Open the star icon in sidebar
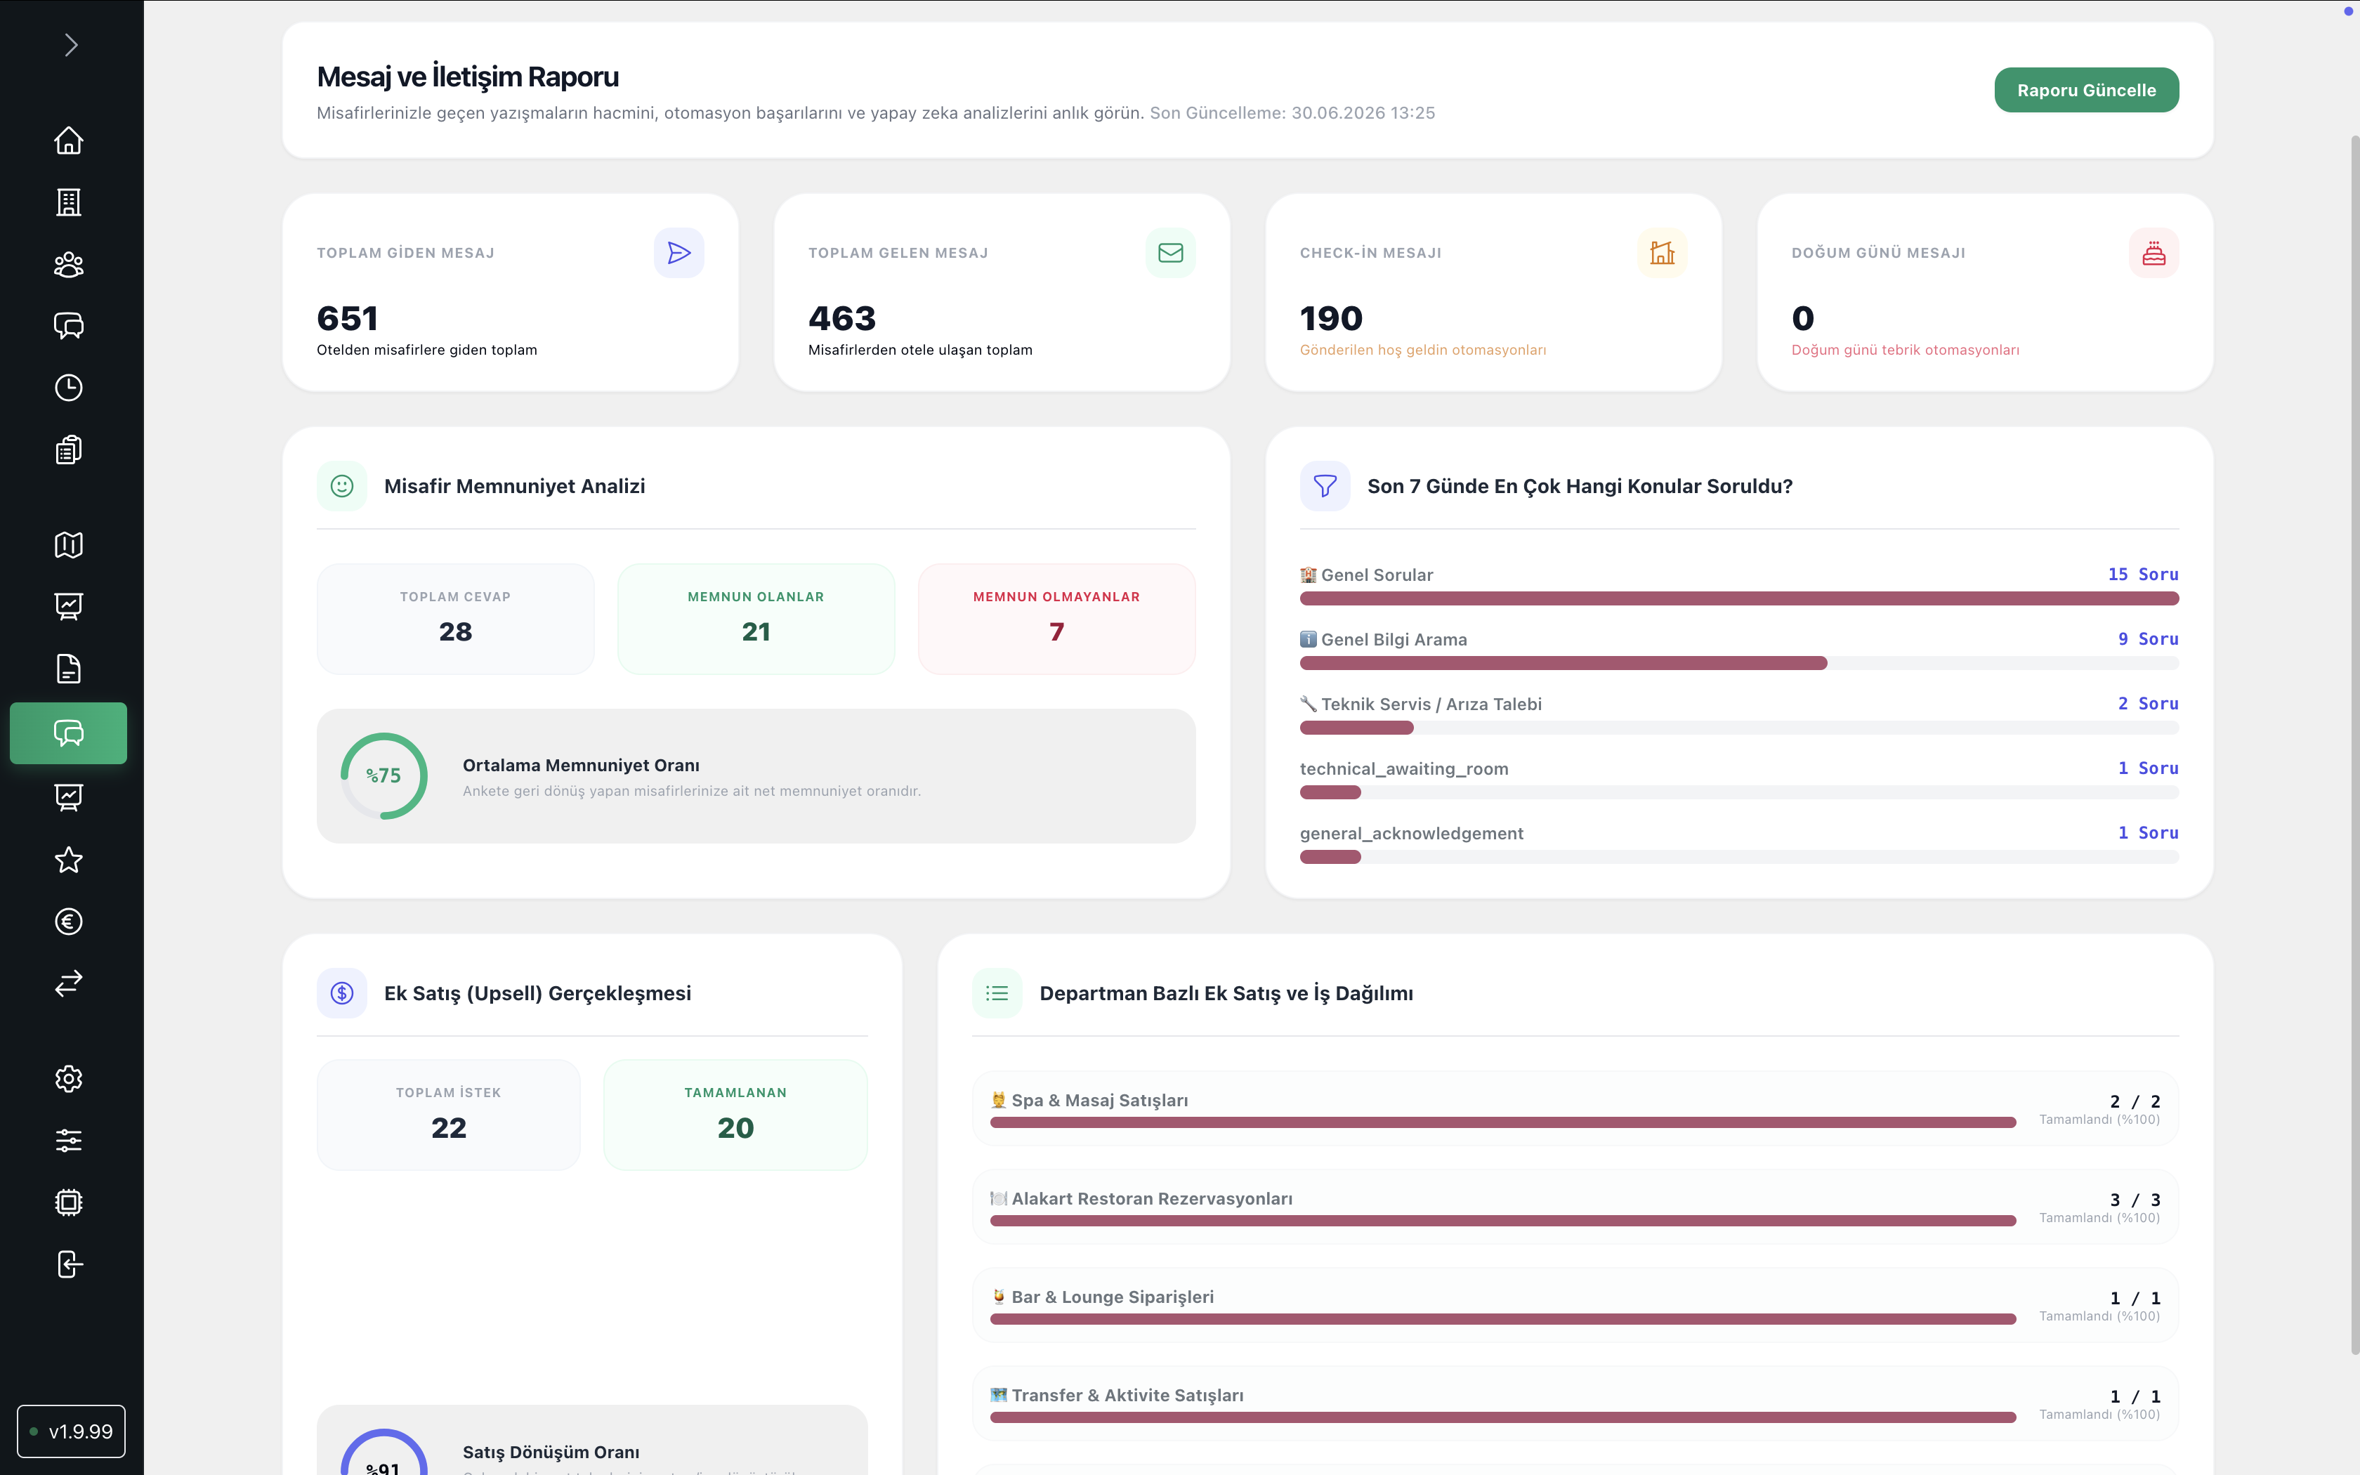 (x=68, y=860)
